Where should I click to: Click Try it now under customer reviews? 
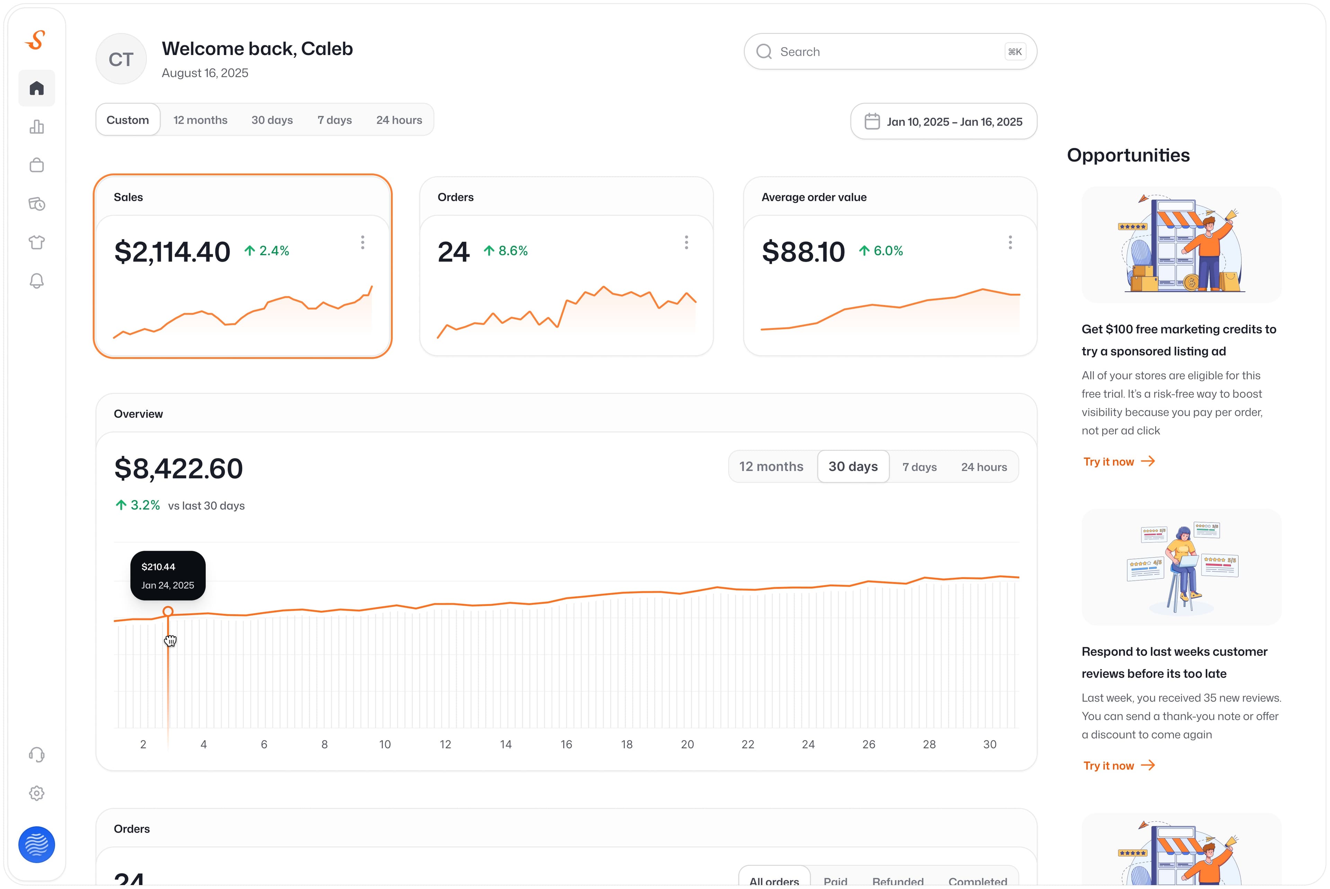pos(1119,765)
